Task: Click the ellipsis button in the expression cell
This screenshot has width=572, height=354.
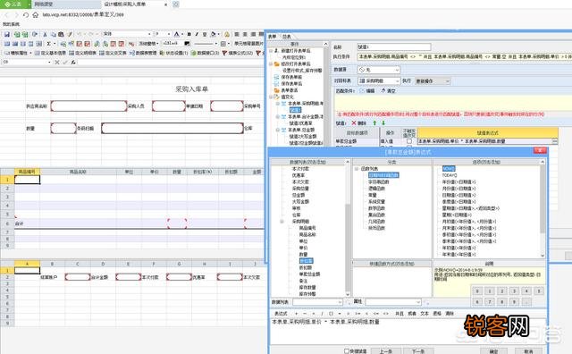Action: [x=555, y=141]
